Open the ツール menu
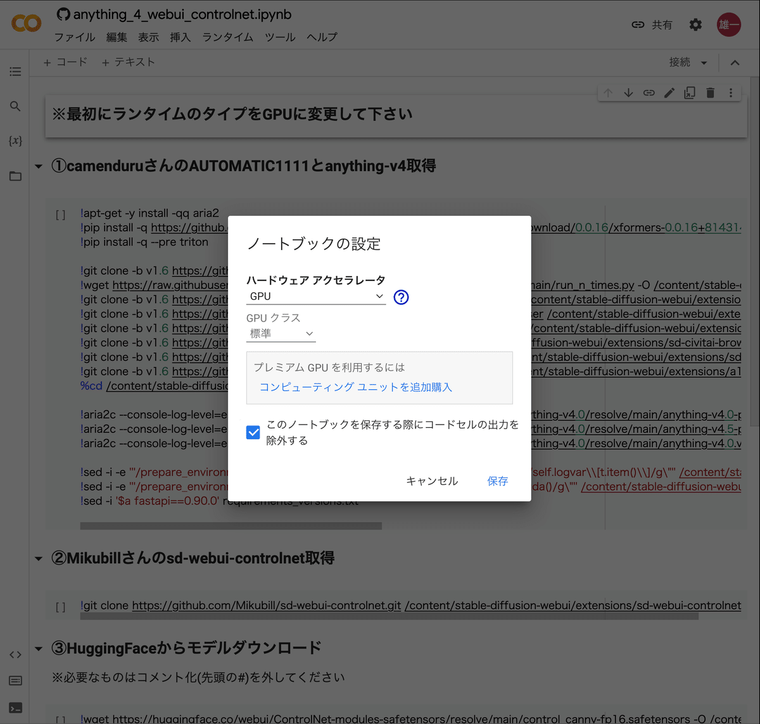The width and height of the screenshot is (760, 724). pyautogui.click(x=280, y=37)
